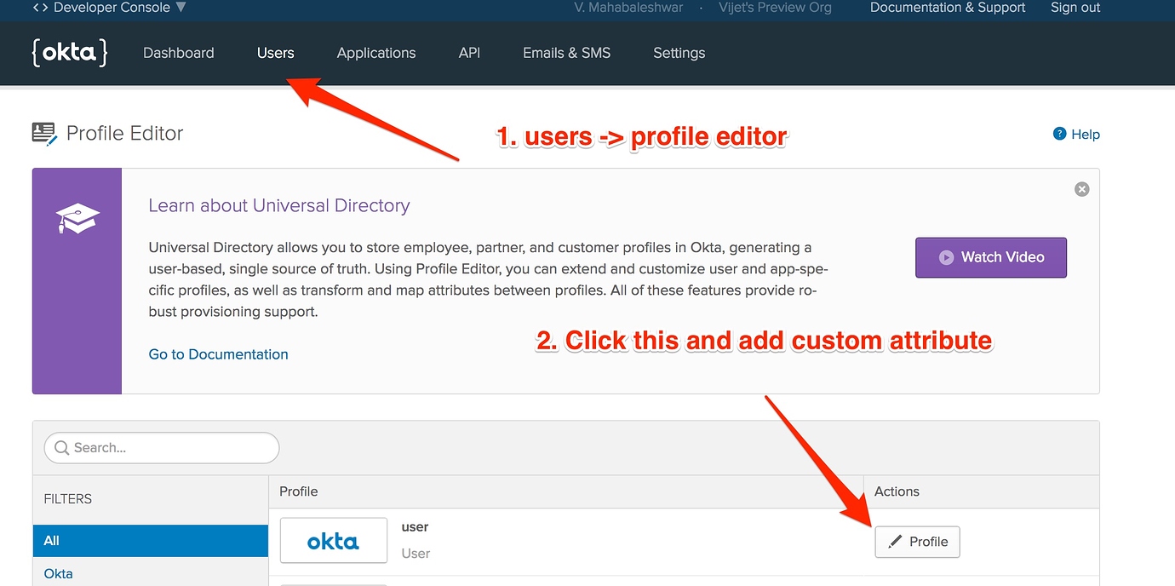
Task: Open Settings in the navigation bar
Action: coord(679,53)
